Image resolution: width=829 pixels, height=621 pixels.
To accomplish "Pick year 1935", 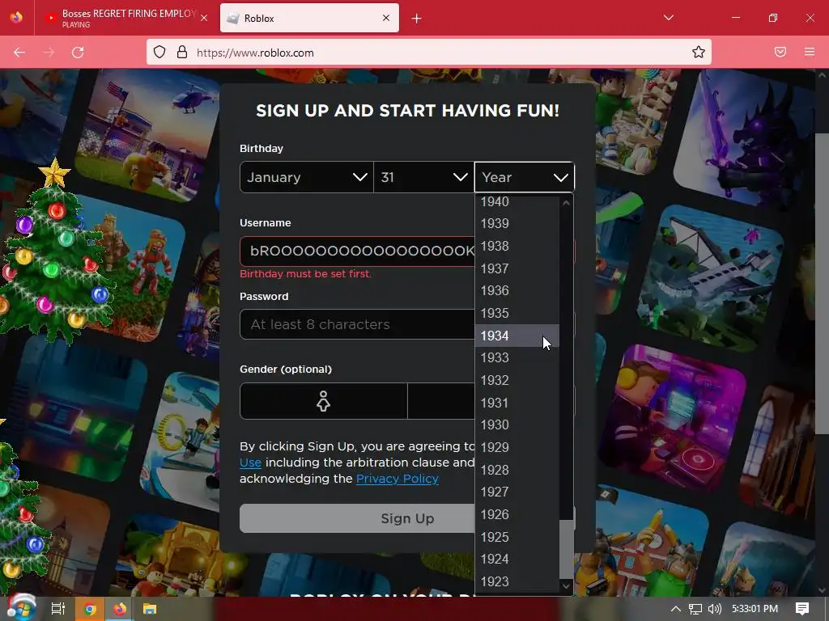I will point(517,313).
